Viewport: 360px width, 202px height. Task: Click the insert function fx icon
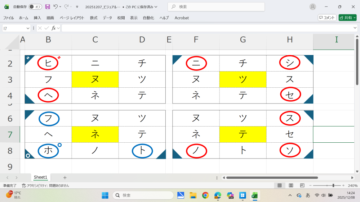click(x=53, y=28)
